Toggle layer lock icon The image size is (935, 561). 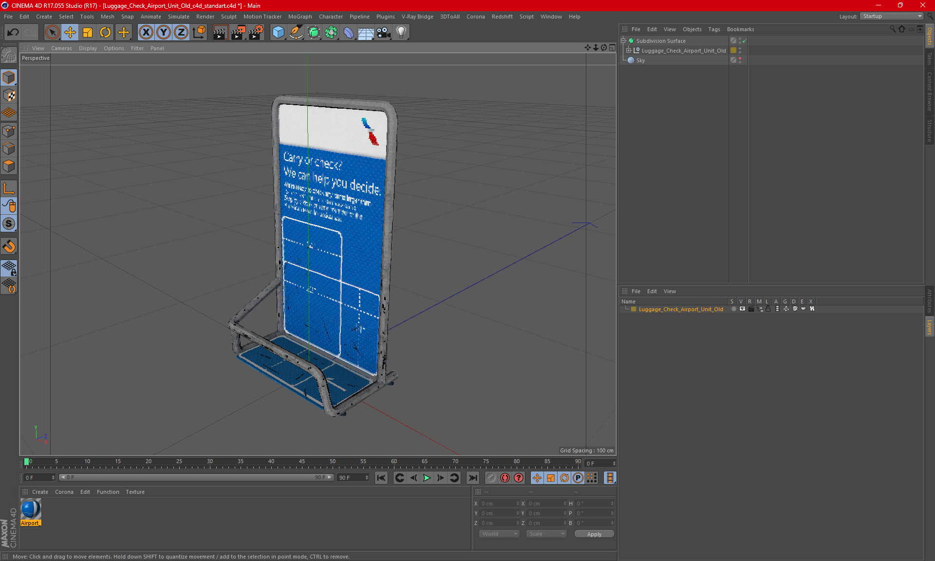point(768,309)
